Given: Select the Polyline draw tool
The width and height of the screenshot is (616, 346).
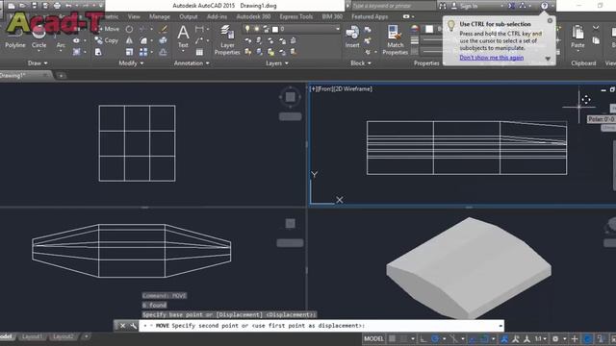Looking at the screenshot, I should pyautogui.click(x=15, y=38).
